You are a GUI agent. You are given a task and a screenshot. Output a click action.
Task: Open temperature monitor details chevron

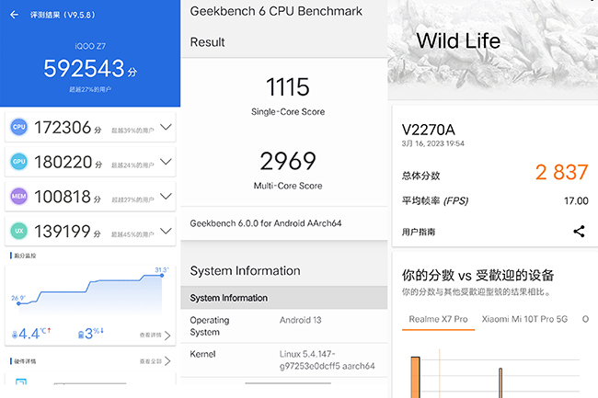pyautogui.click(x=167, y=335)
